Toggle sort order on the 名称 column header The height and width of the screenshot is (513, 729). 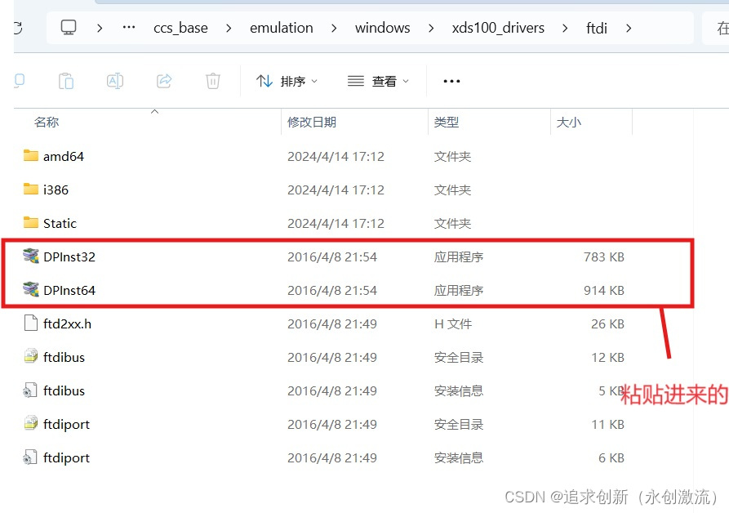[47, 122]
